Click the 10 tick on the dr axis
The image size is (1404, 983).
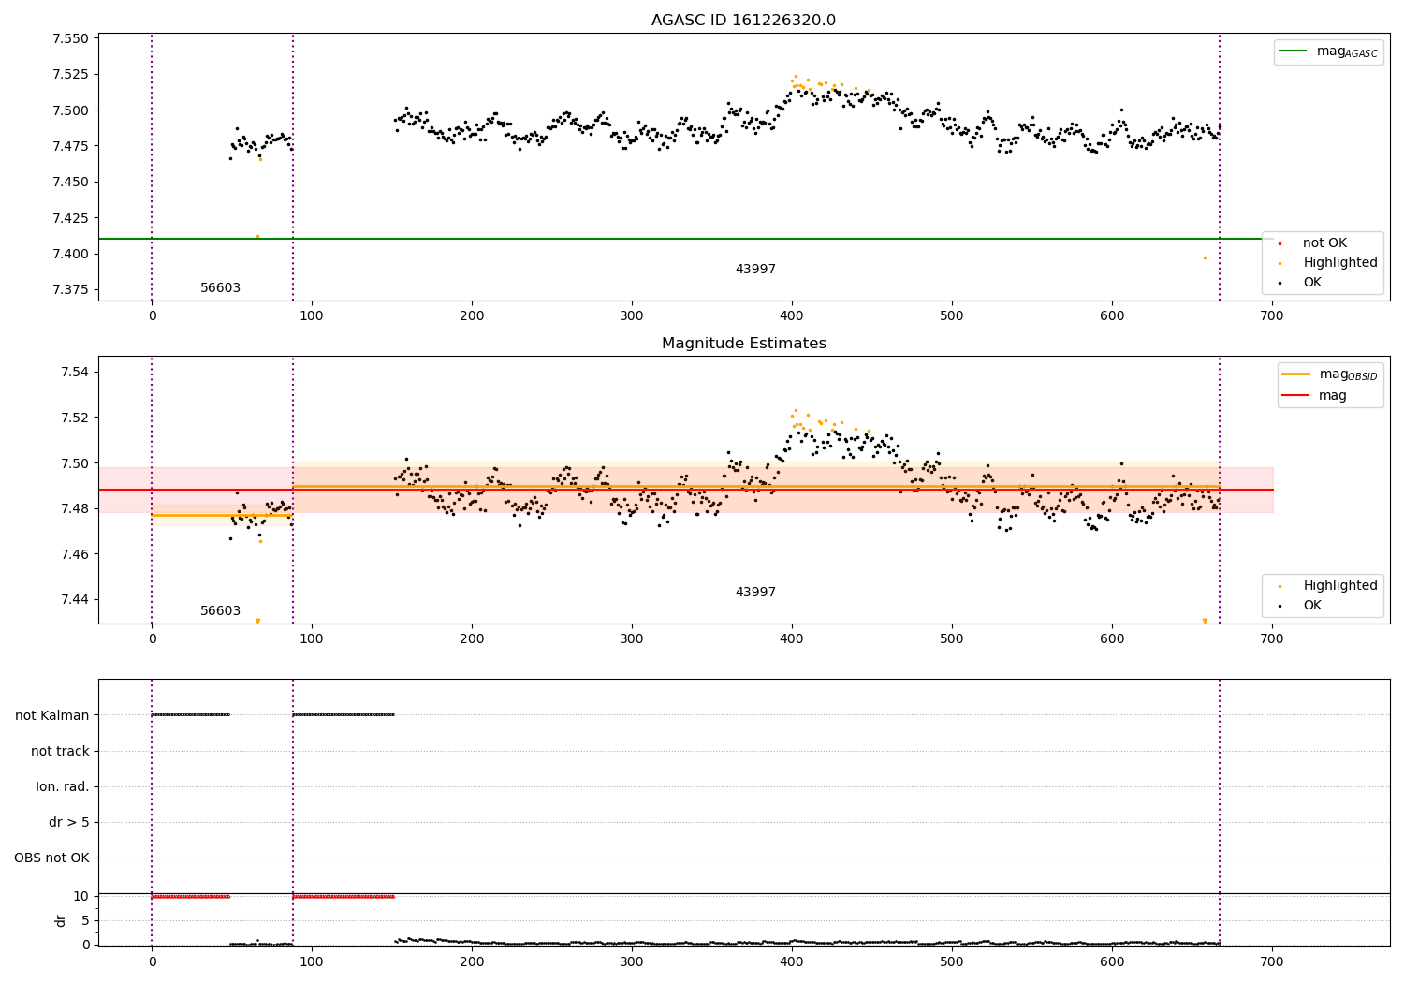81,896
